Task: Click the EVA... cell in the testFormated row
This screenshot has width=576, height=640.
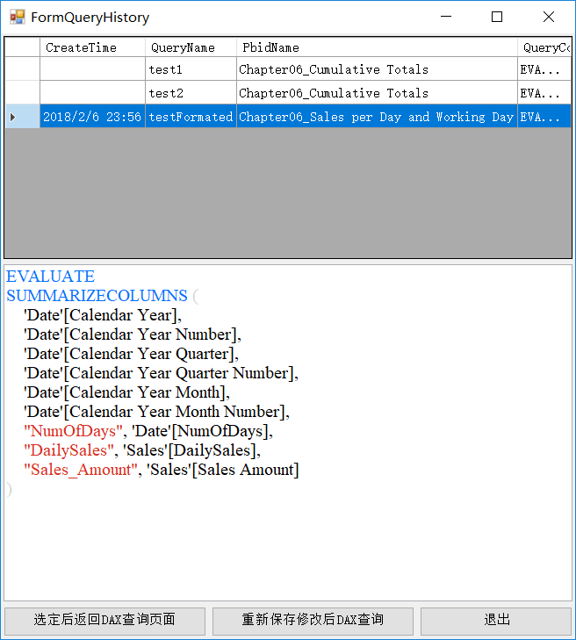Action: pyautogui.click(x=544, y=117)
